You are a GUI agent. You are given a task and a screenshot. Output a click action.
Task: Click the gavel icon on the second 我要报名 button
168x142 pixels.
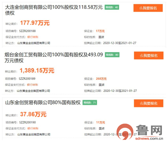(141, 56)
